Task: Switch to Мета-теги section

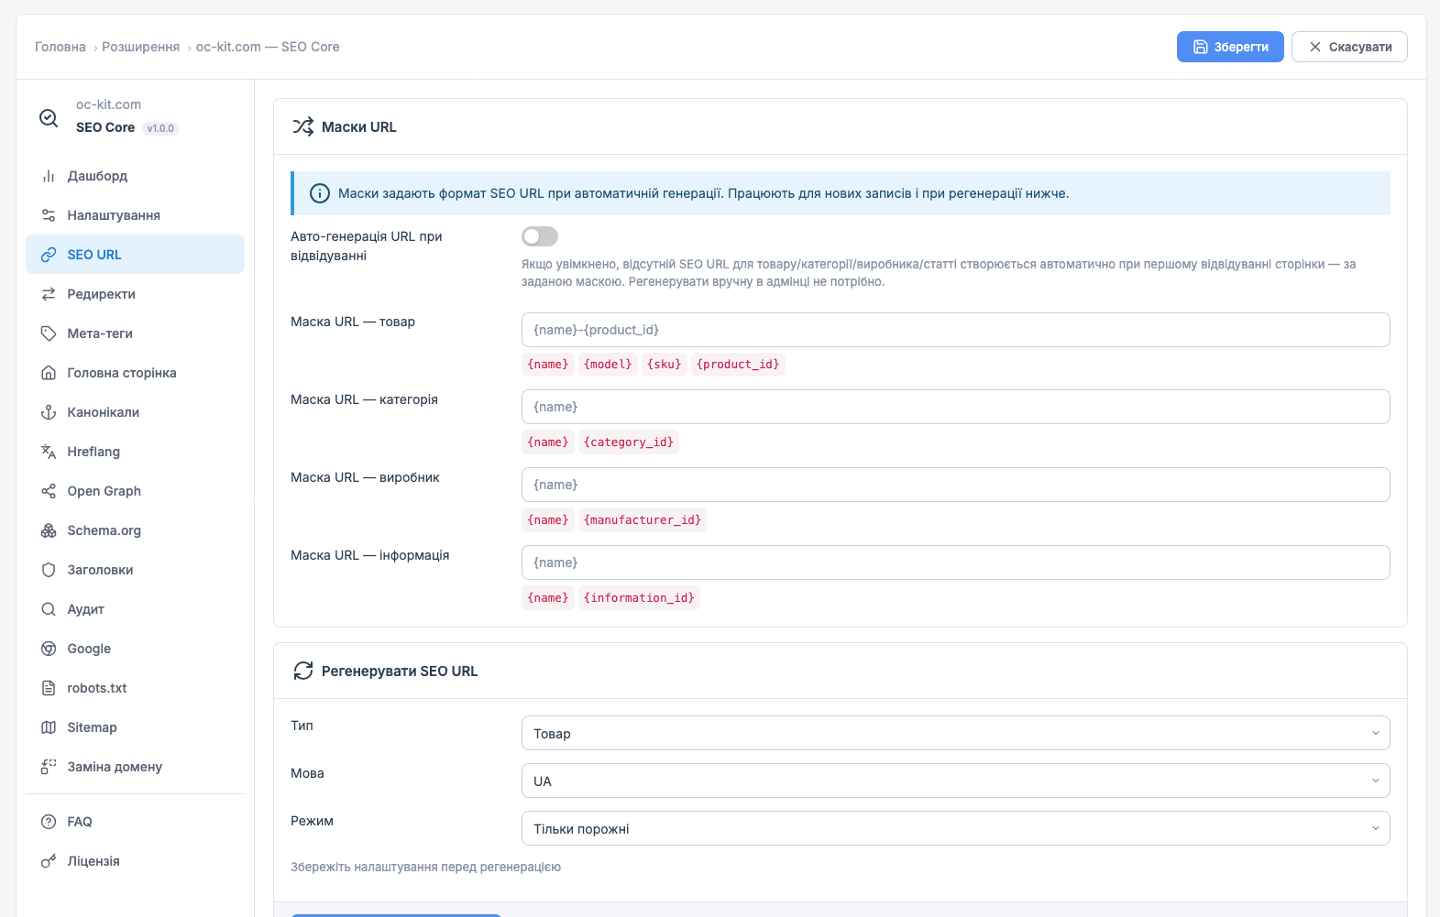Action: pos(136,333)
